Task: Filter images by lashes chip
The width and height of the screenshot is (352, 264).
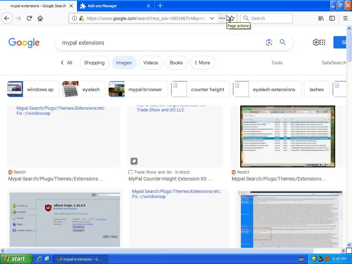Action: tap(317, 89)
